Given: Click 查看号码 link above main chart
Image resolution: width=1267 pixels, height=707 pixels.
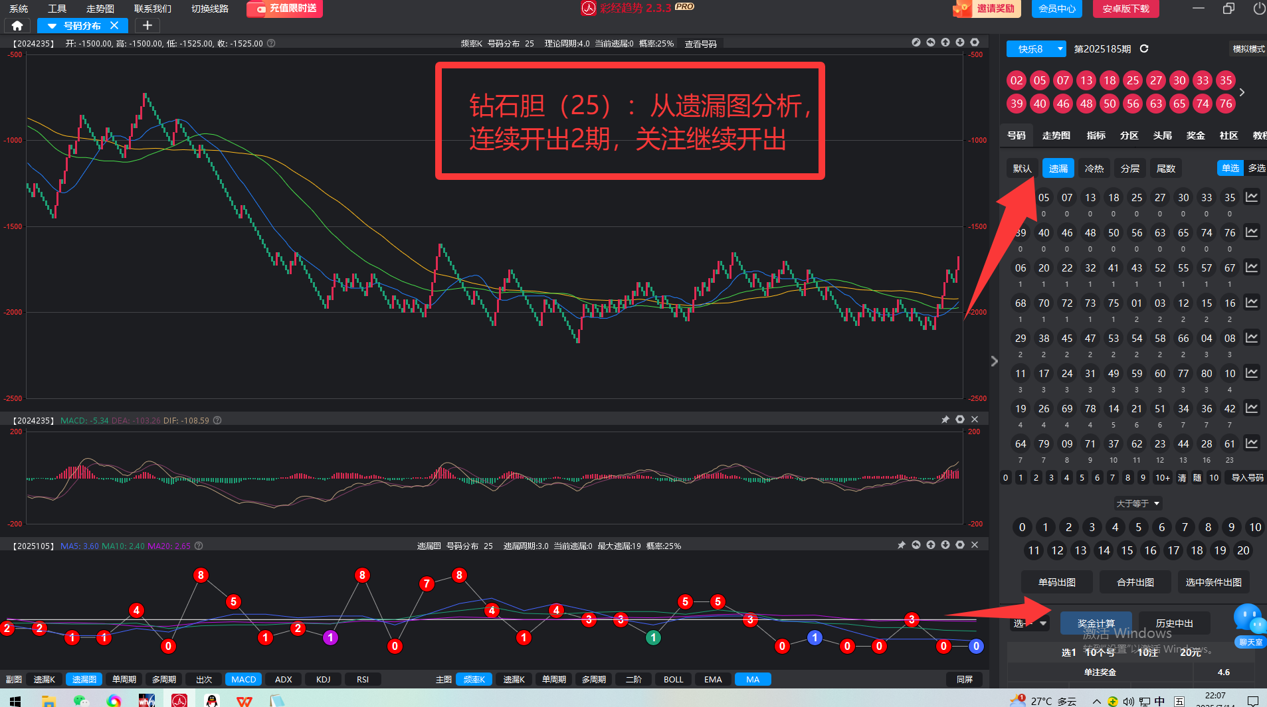Looking at the screenshot, I should (700, 44).
